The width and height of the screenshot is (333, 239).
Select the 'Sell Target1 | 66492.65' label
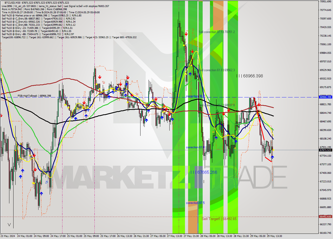coord(219,219)
